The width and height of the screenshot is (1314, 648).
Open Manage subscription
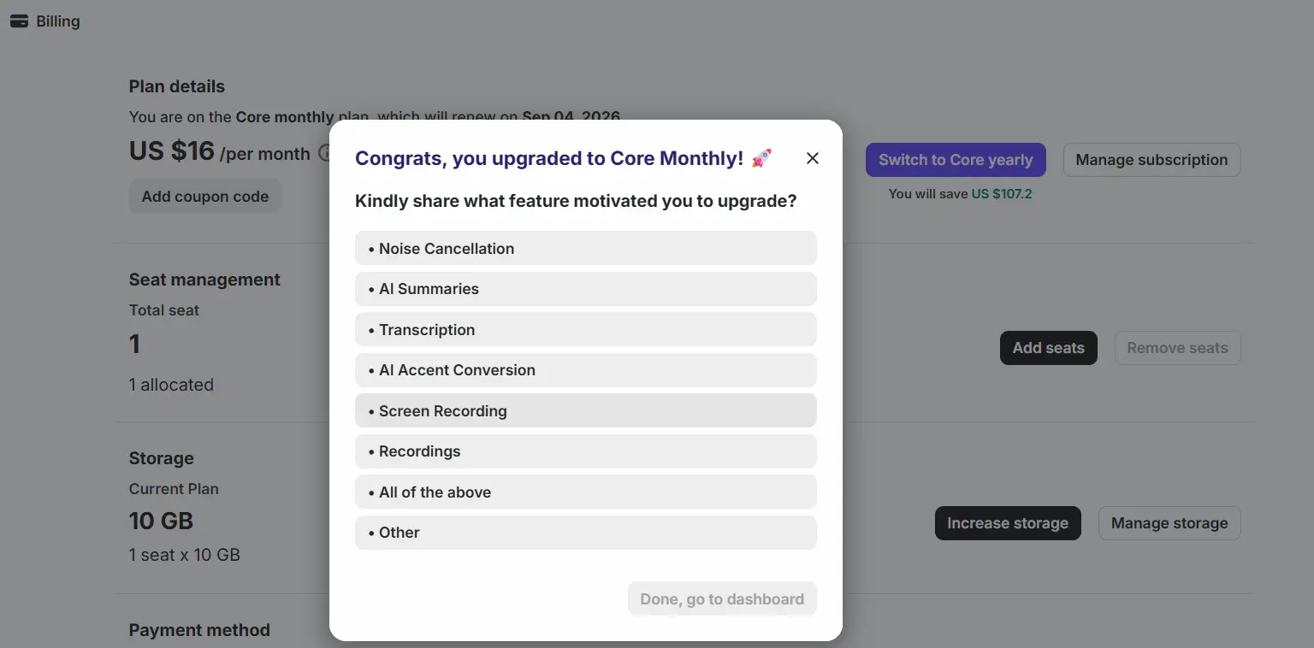tap(1151, 160)
